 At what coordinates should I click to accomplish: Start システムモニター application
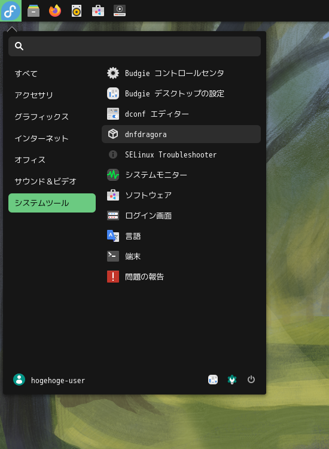181,175
